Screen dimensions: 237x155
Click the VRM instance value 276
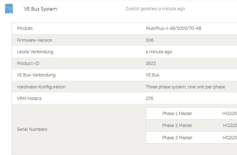150,99
